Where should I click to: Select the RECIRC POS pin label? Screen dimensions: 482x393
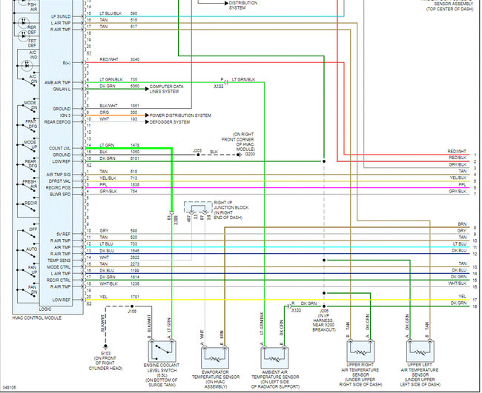[x=58, y=188]
